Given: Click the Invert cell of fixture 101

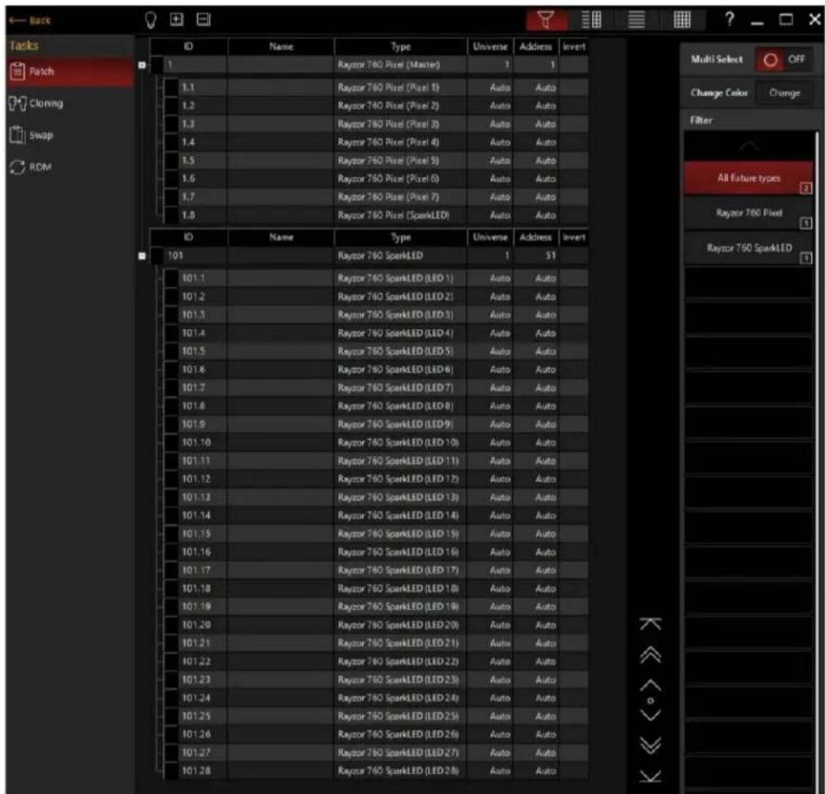Looking at the screenshot, I should pos(573,256).
